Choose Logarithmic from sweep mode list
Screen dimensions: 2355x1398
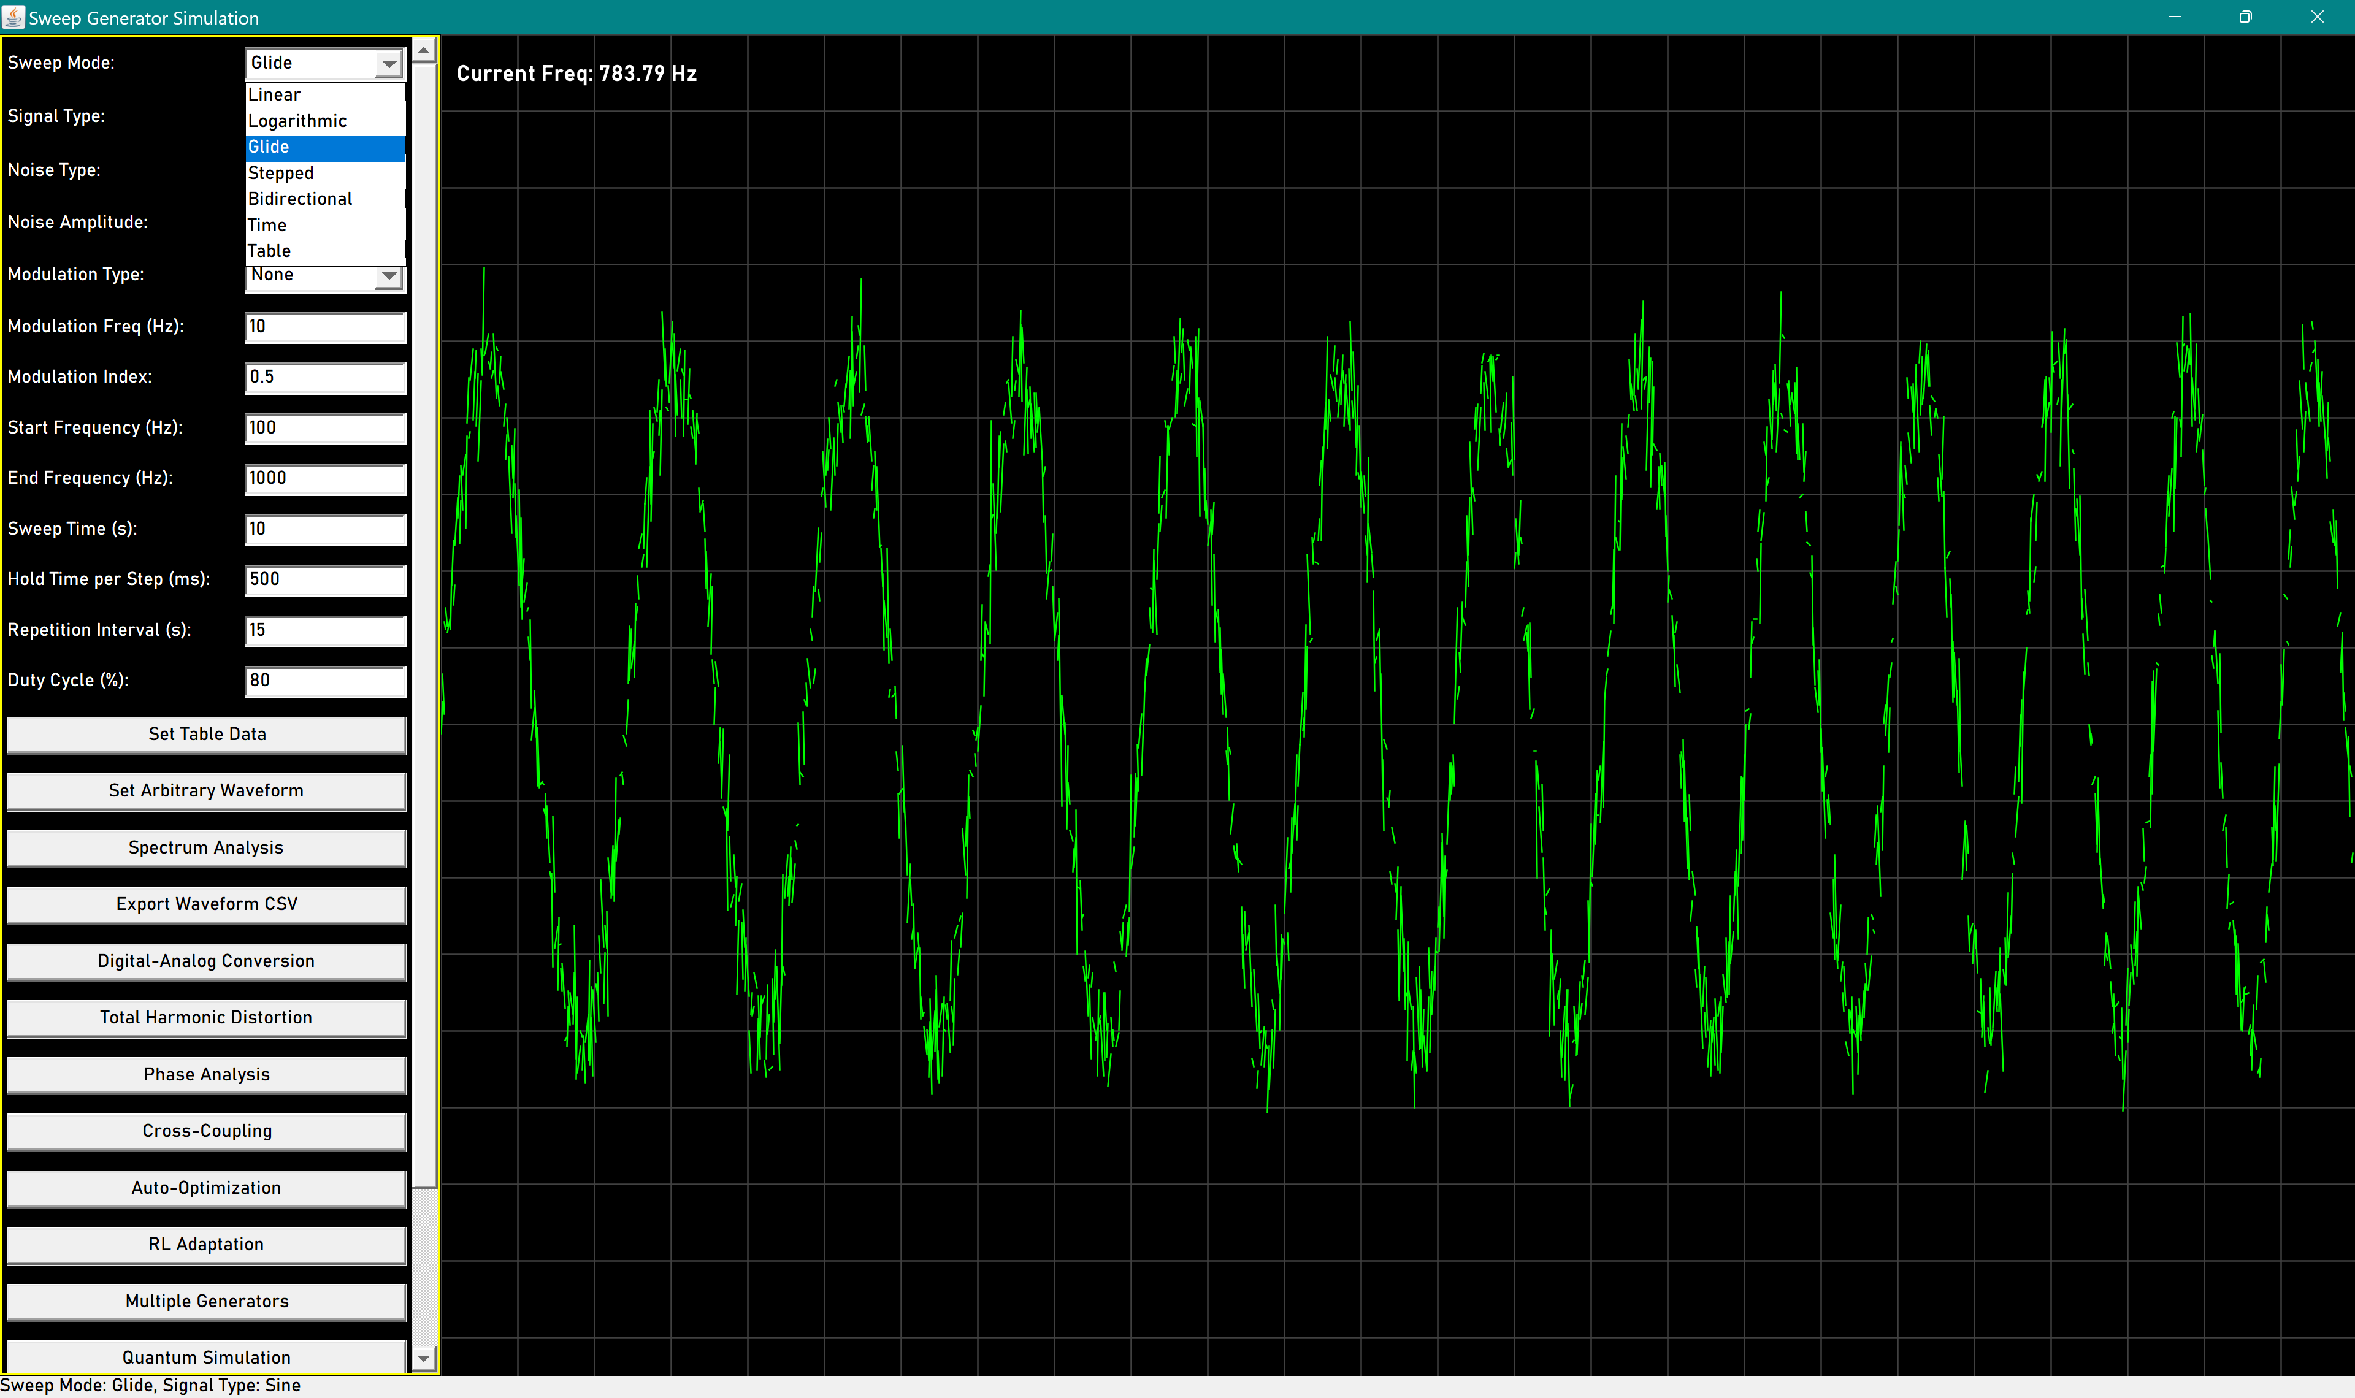point(324,121)
